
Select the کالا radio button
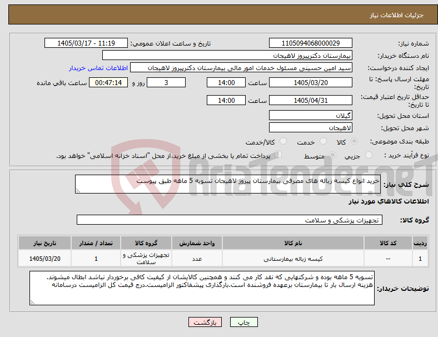click(x=354, y=141)
